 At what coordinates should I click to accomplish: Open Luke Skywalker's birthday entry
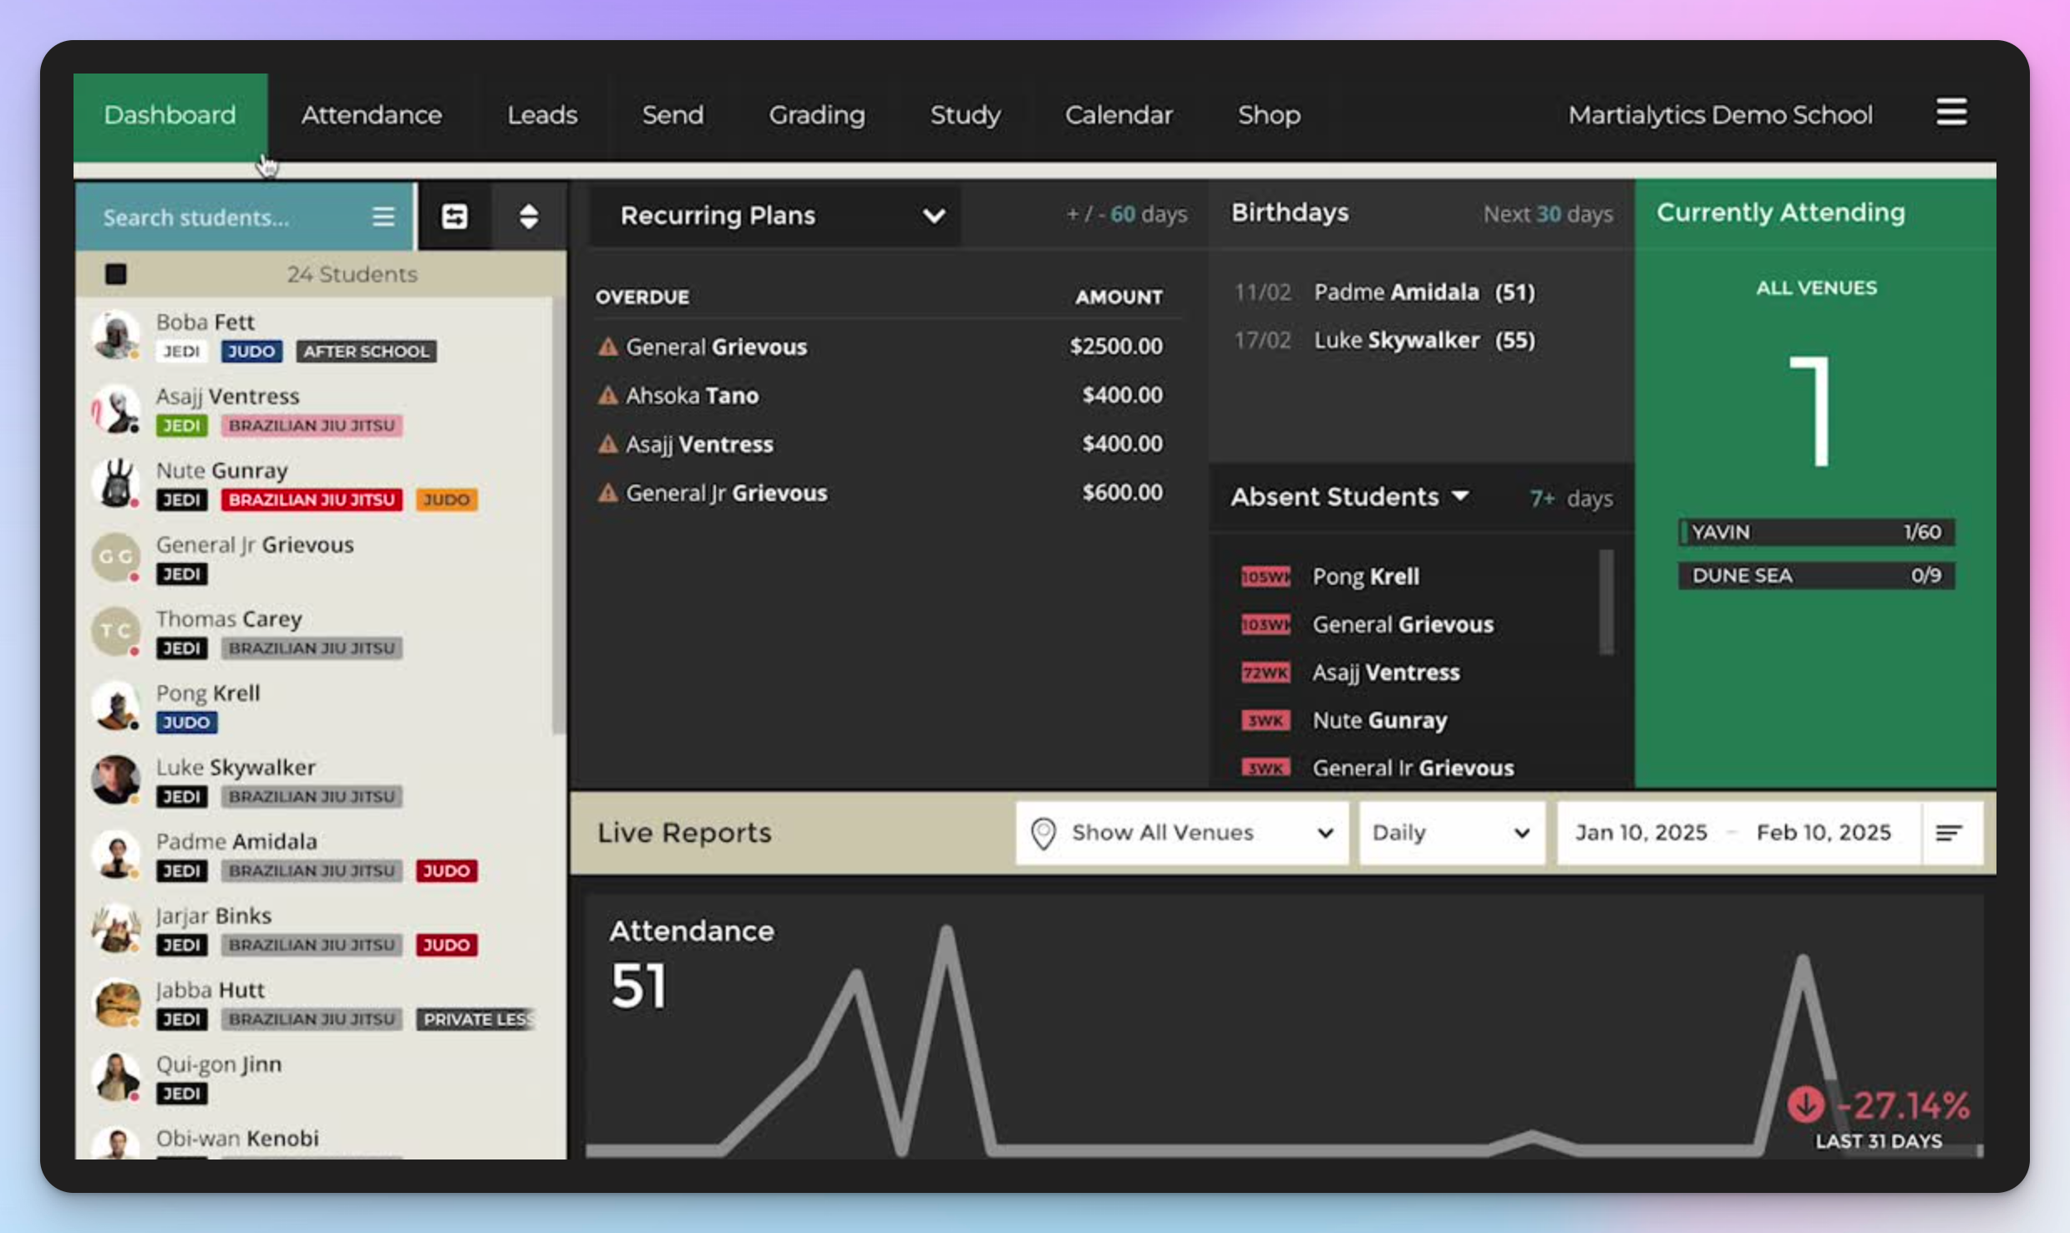tap(1385, 341)
